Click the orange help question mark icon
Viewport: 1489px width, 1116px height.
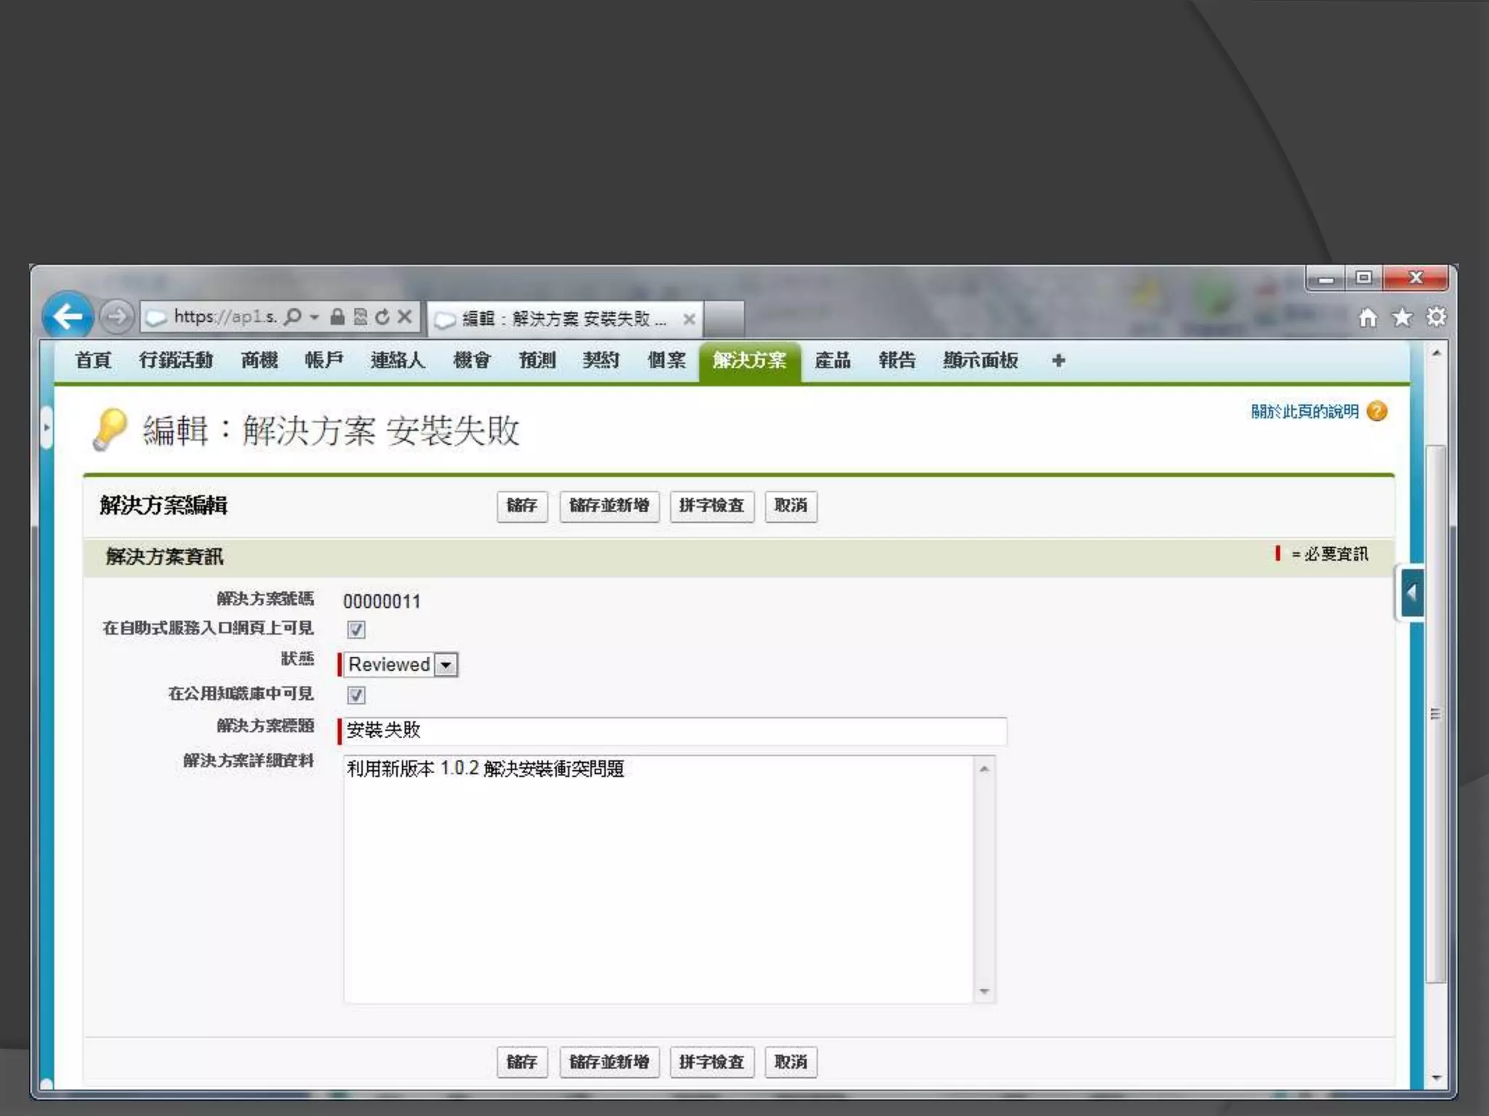1377,411
